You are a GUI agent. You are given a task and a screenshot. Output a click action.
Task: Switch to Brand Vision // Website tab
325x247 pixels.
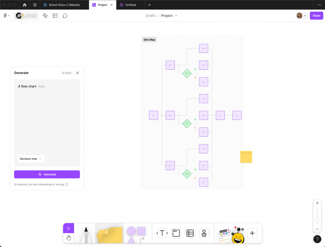coord(64,5)
